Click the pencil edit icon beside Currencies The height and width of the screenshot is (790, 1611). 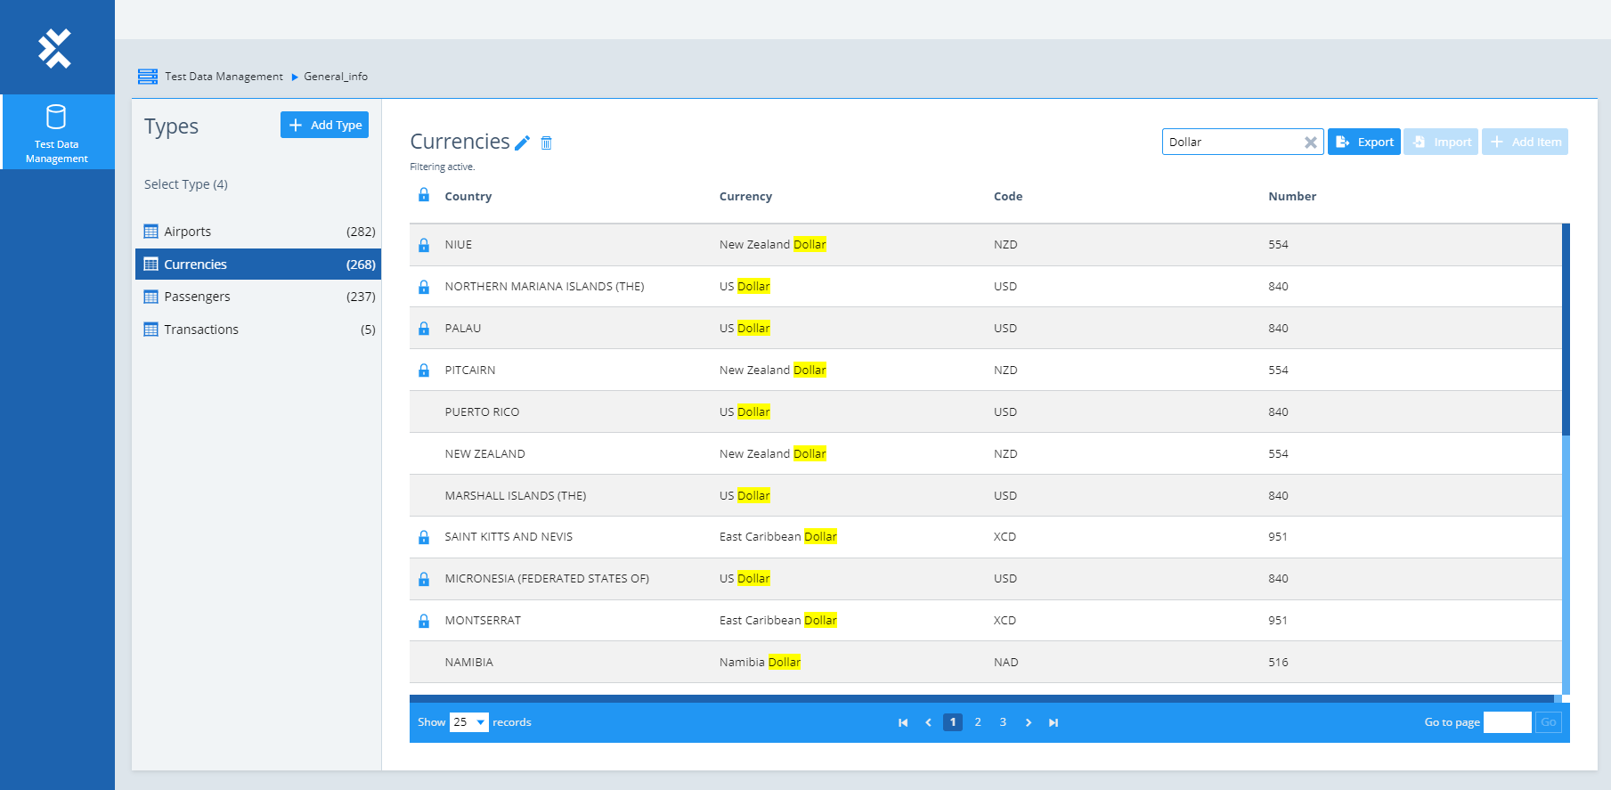pyautogui.click(x=523, y=143)
